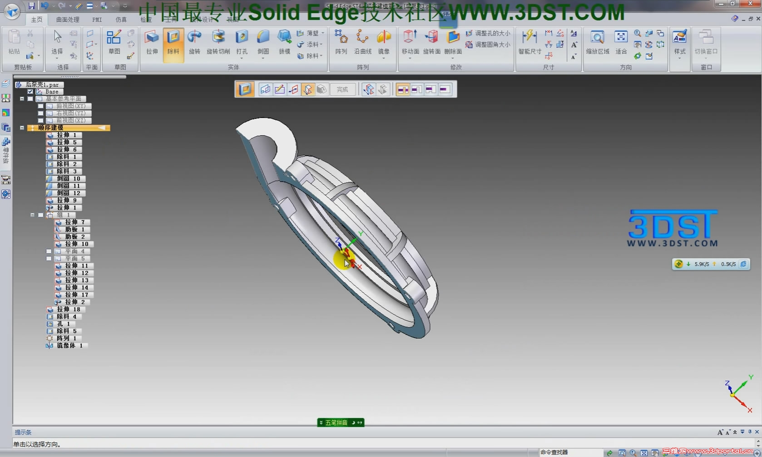
Task: Open the 薄壁 dropdown arrow
Action: tap(322, 33)
